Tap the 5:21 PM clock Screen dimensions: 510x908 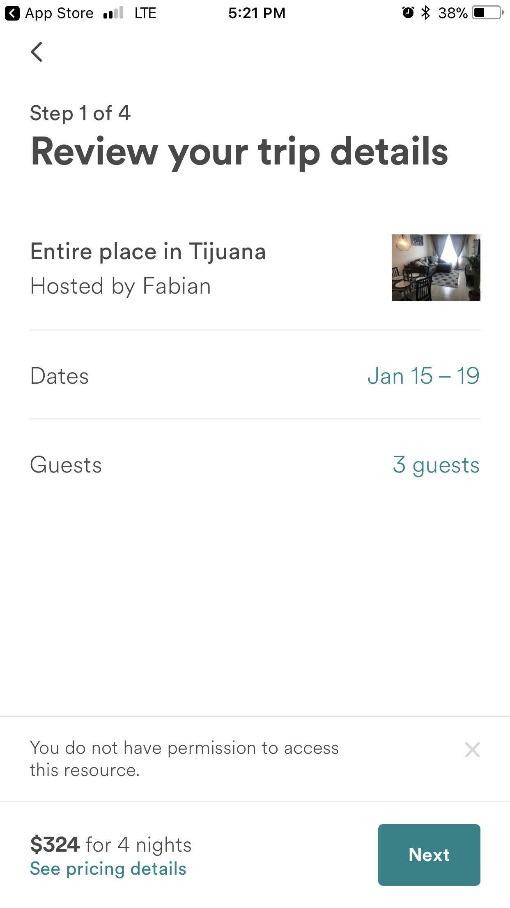click(x=257, y=13)
